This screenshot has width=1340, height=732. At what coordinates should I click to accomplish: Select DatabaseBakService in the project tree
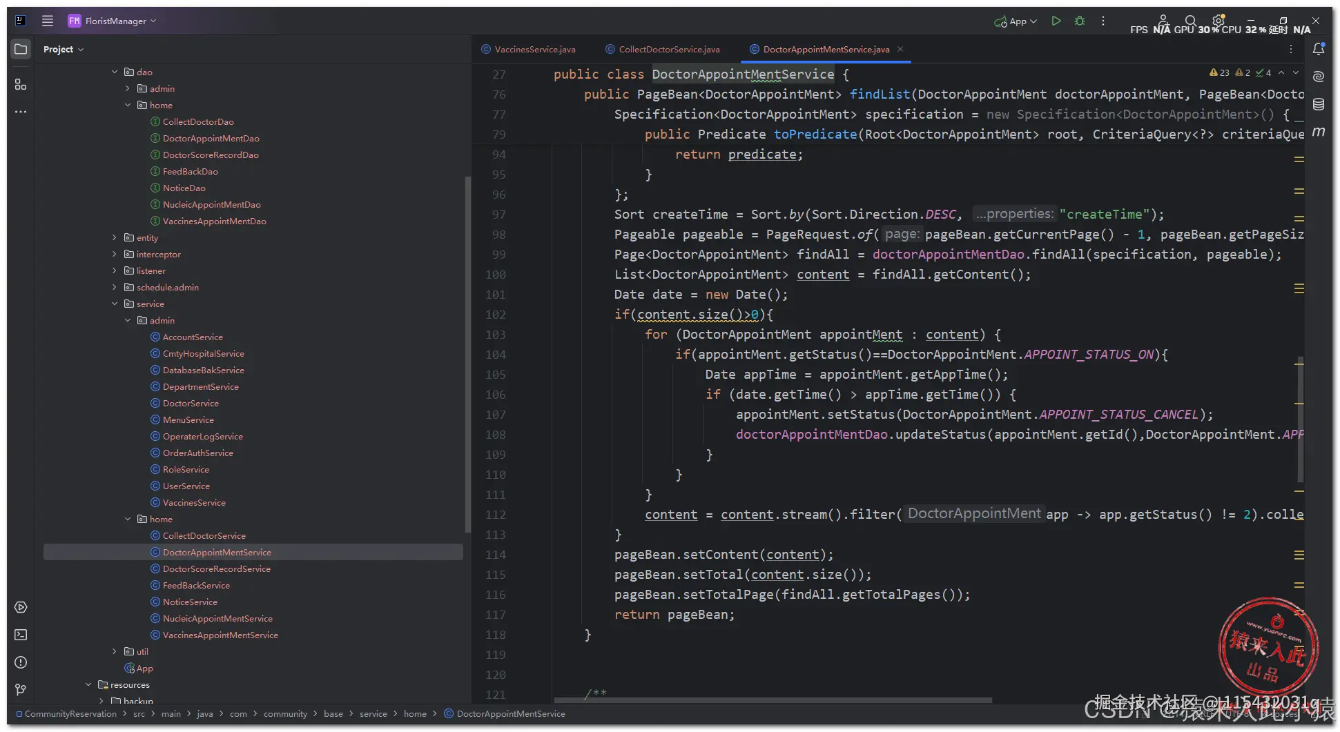tap(204, 370)
